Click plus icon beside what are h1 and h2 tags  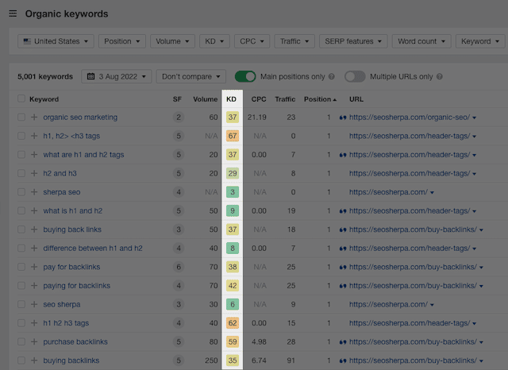coord(34,155)
